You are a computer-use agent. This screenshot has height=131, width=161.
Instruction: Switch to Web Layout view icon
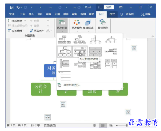tap(111, 125)
